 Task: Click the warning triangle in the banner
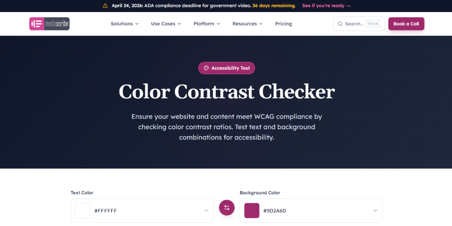pos(105,6)
